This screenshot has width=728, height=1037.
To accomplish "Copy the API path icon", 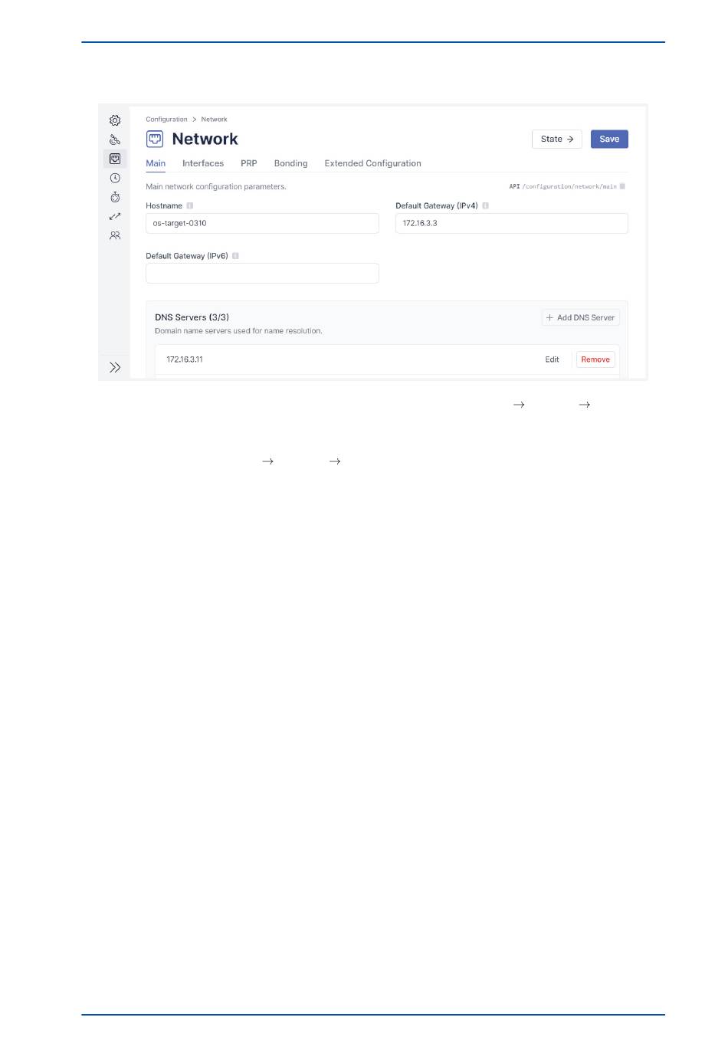I will (x=622, y=186).
